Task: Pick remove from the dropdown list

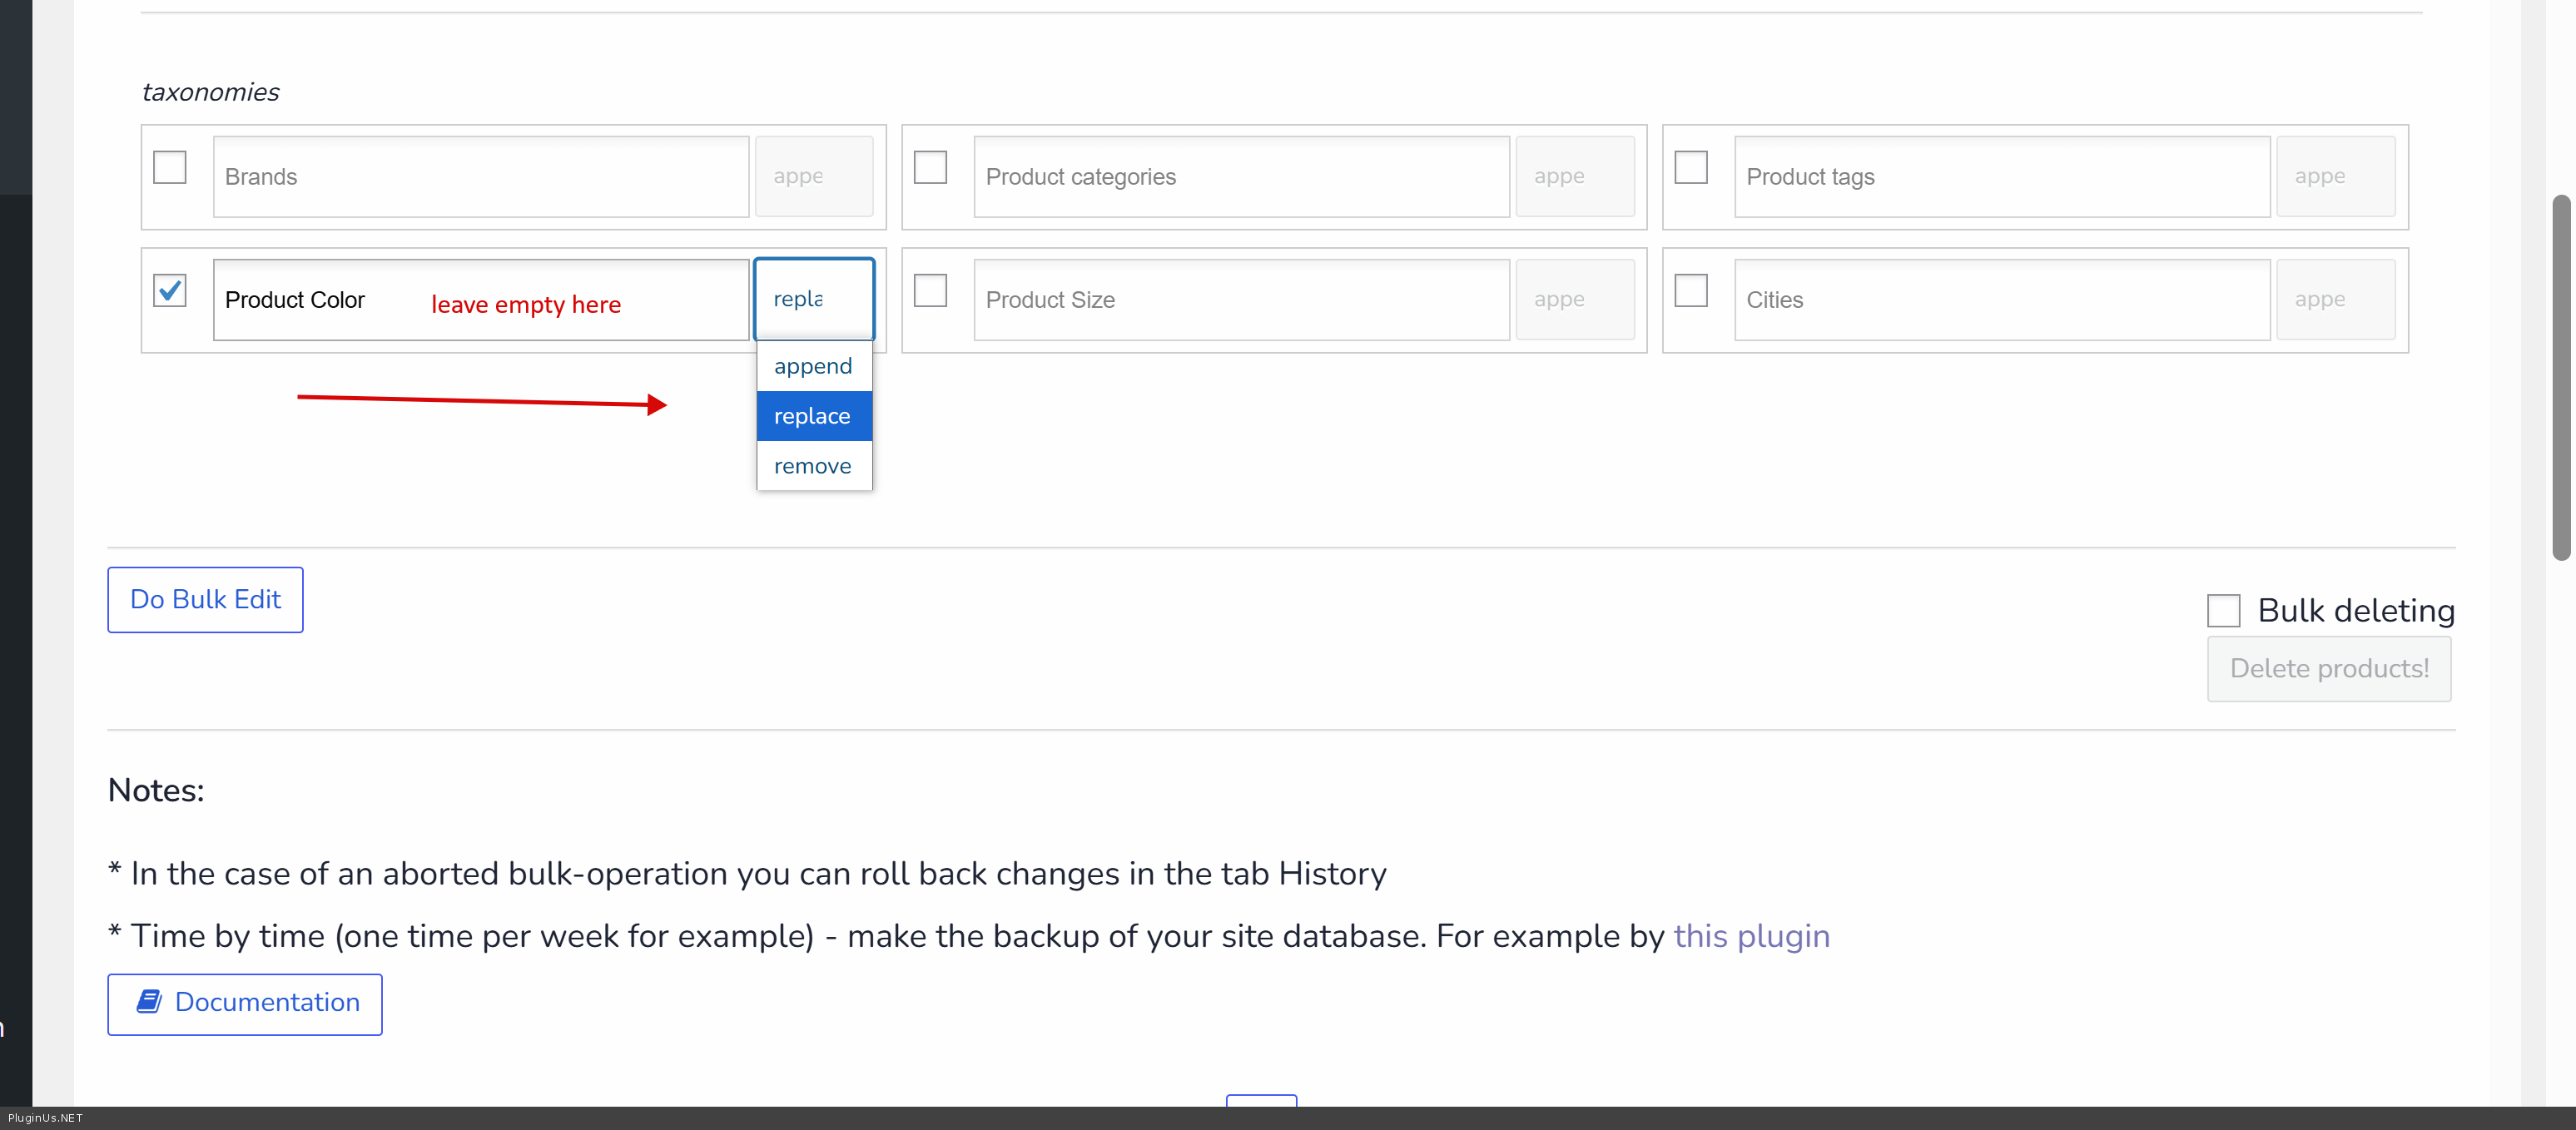Action: click(813, 466)
